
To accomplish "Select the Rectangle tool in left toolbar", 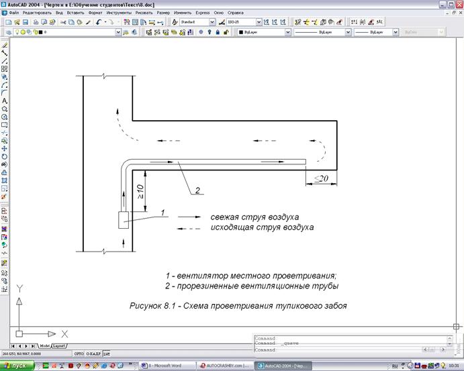I will point(5,124).
